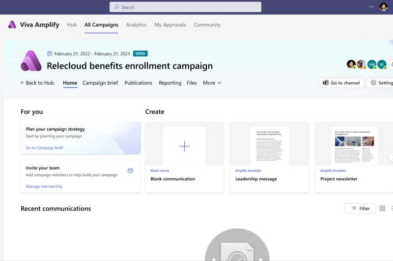
Task: Expand the More dropdown in campaign nav
Action: click(212, 83)
